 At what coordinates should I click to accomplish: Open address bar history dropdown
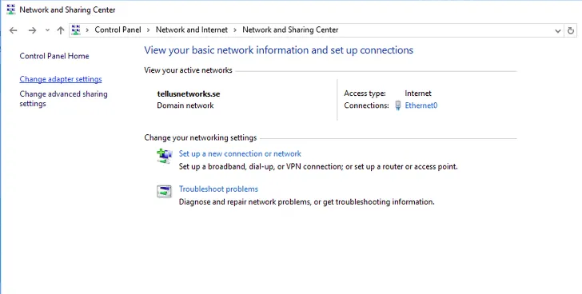(557, 31)
